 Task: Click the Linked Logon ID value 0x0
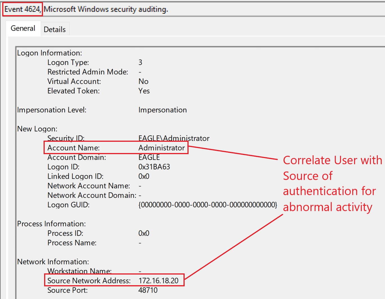(144, 177)
